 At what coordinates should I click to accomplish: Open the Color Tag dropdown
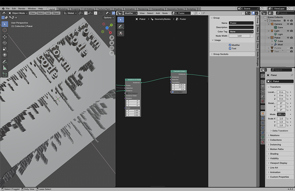(241, 32)
